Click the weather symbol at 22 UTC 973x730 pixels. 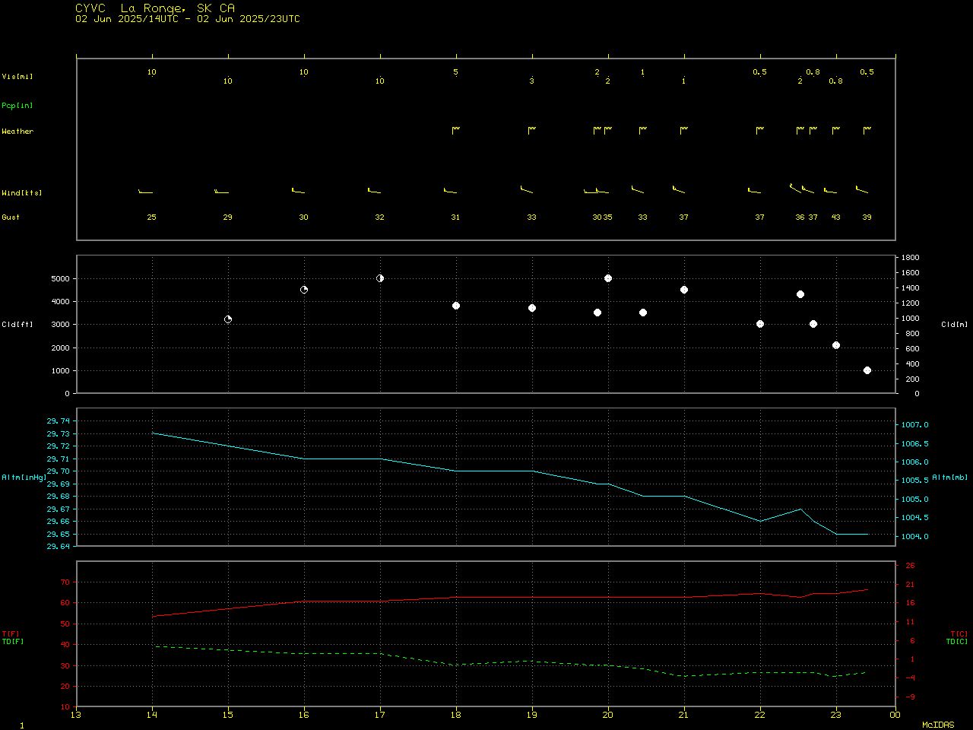[760, 130]
